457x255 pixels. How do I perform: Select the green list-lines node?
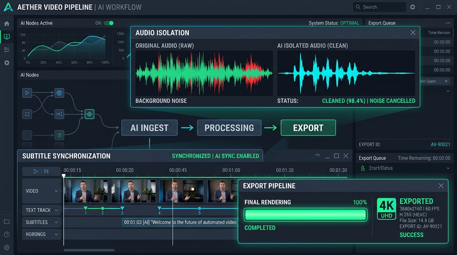(59, 135)
